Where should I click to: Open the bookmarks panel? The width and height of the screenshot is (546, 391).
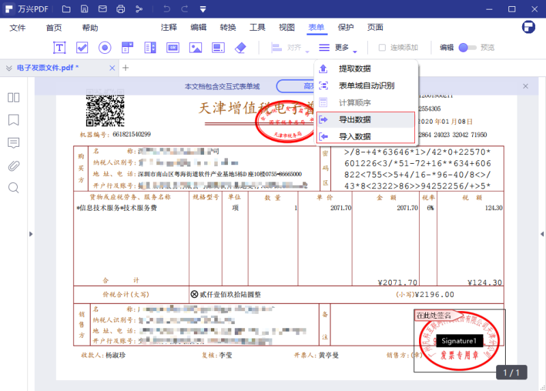[14, 120]
